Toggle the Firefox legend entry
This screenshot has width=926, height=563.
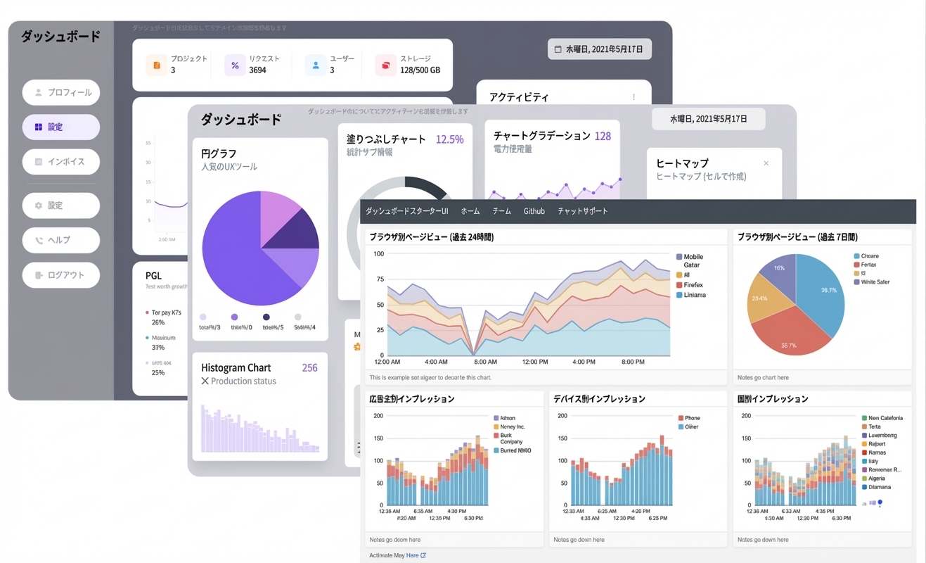tap(689, 285)
